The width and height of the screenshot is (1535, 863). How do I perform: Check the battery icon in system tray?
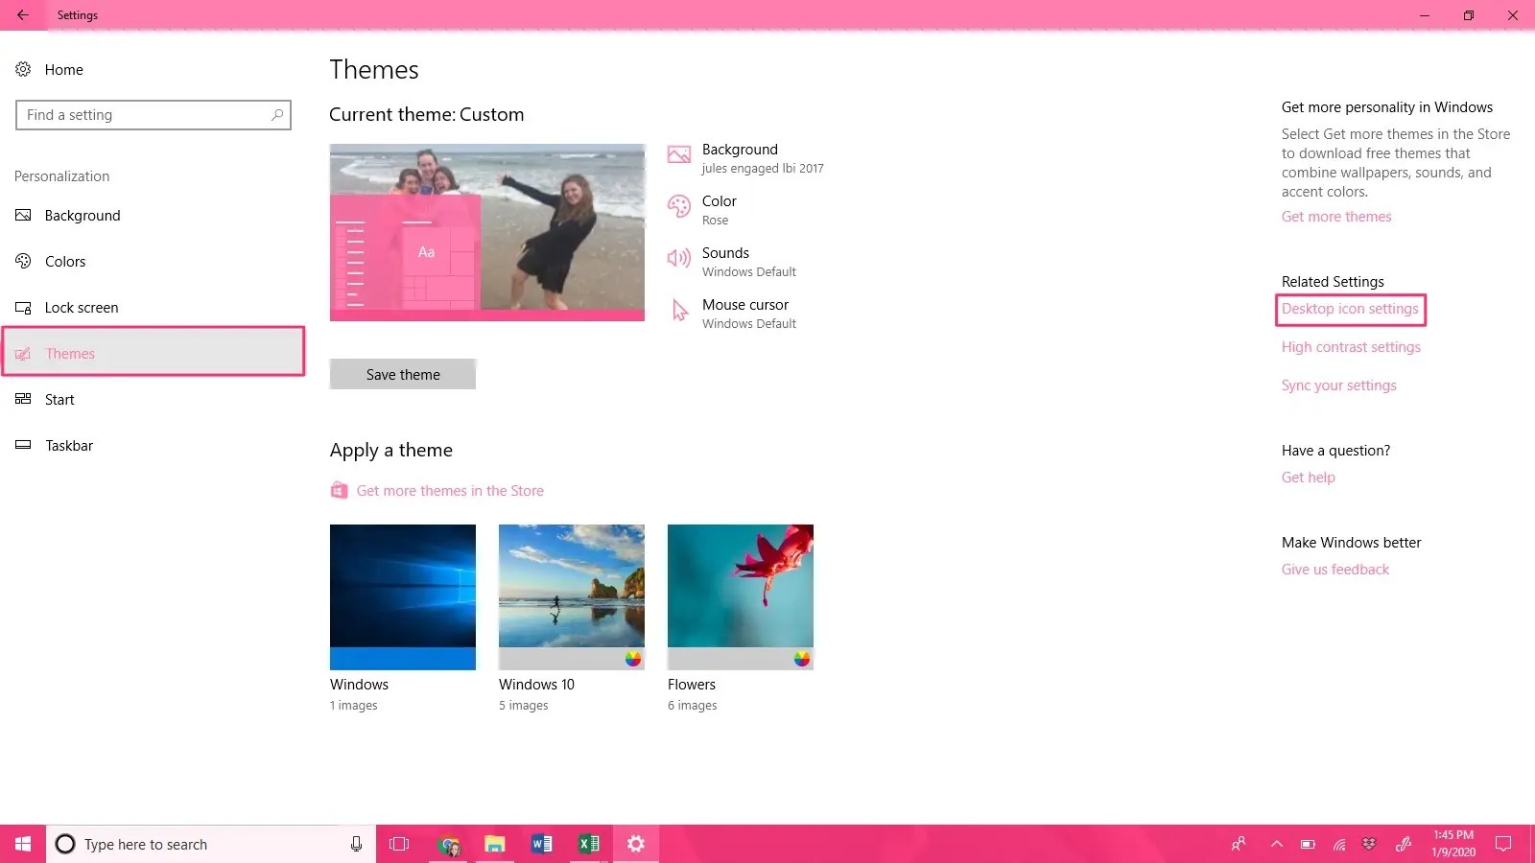click(1308, 844)
